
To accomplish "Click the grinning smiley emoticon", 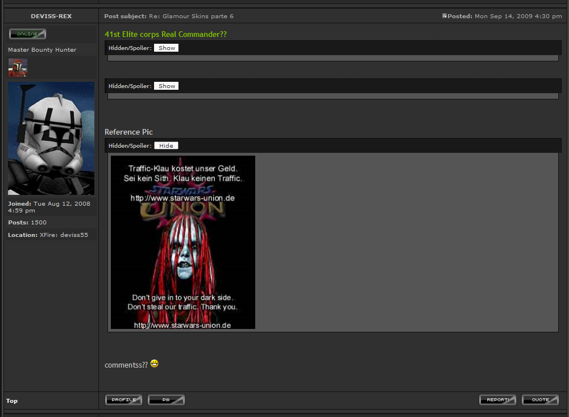I will click(154, 364).
